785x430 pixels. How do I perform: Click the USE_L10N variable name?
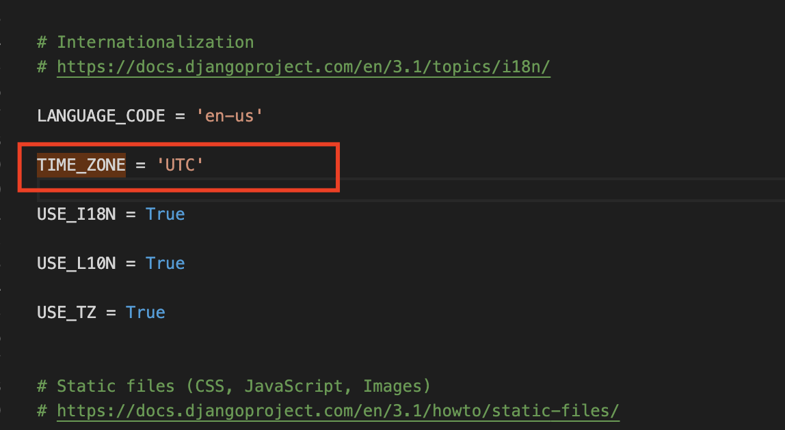76,263
